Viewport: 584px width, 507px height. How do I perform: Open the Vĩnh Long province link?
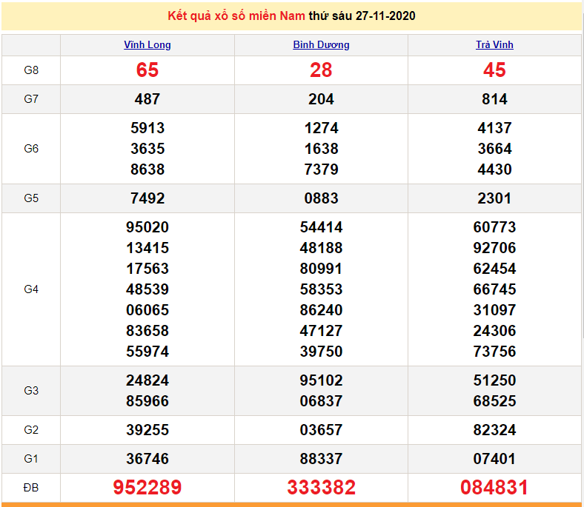point(147,44)
